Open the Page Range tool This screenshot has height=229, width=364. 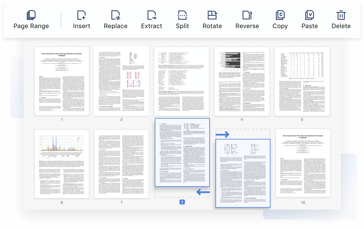(x=31, y=20)
